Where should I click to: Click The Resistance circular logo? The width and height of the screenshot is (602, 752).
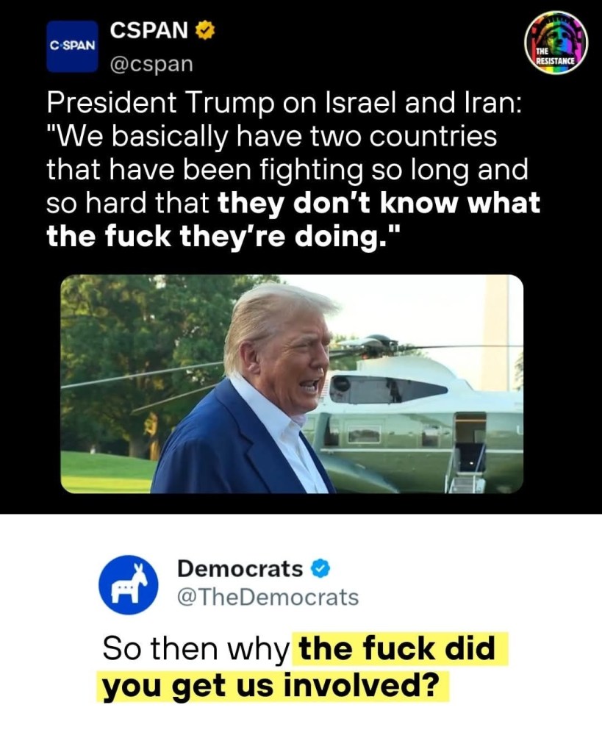556,42
